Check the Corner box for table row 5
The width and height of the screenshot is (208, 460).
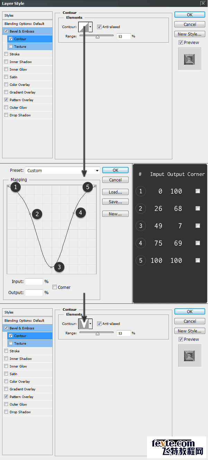pyautogui.click(x=198, y=260)
